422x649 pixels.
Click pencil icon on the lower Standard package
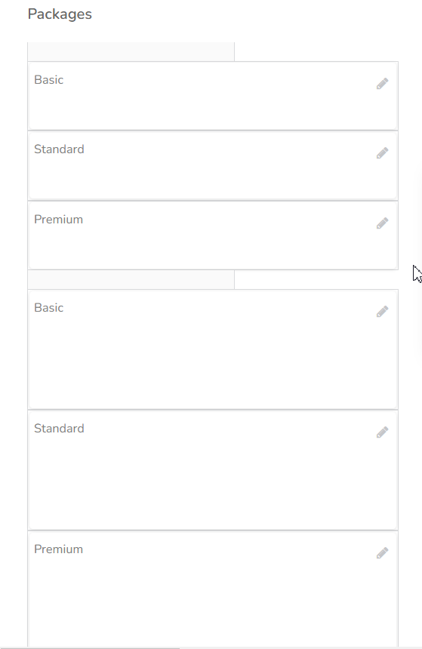click(x=382, y=432)
